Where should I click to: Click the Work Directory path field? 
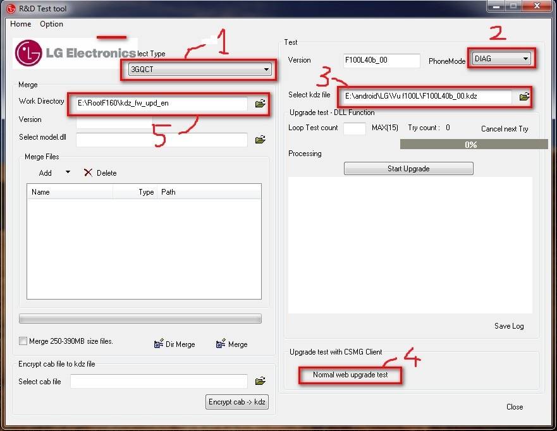point(162,103)
